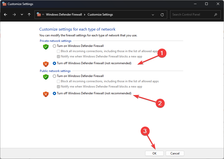
Task: Expand the breadcrumb arrow after Windows Defender Firewall
Action: click(x=85, y=15)
